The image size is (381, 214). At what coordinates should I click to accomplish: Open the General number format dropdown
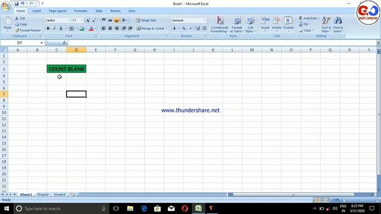[205, 20]
